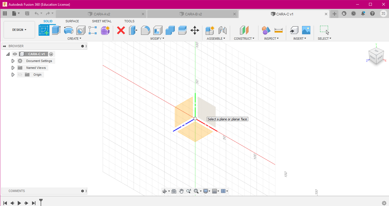
Task: Open the Notifications bell
Action: (x=363, y=13)
